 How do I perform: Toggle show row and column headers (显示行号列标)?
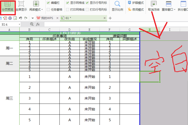(x=87, y=3)
